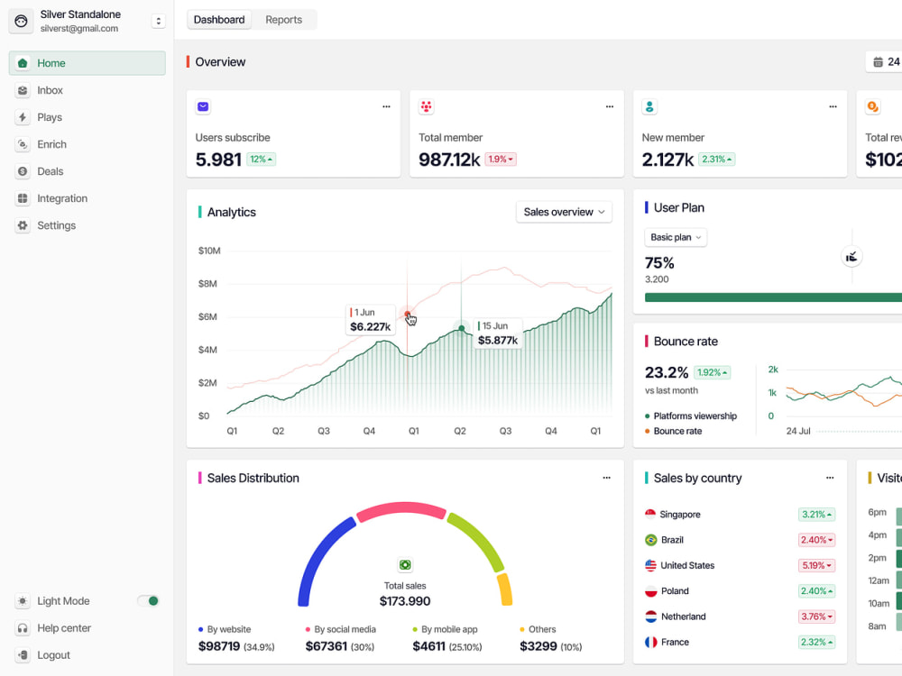Click the 1.92% bounce rate badge
Viewport: 902px width, 676px height.
[713, 372]
